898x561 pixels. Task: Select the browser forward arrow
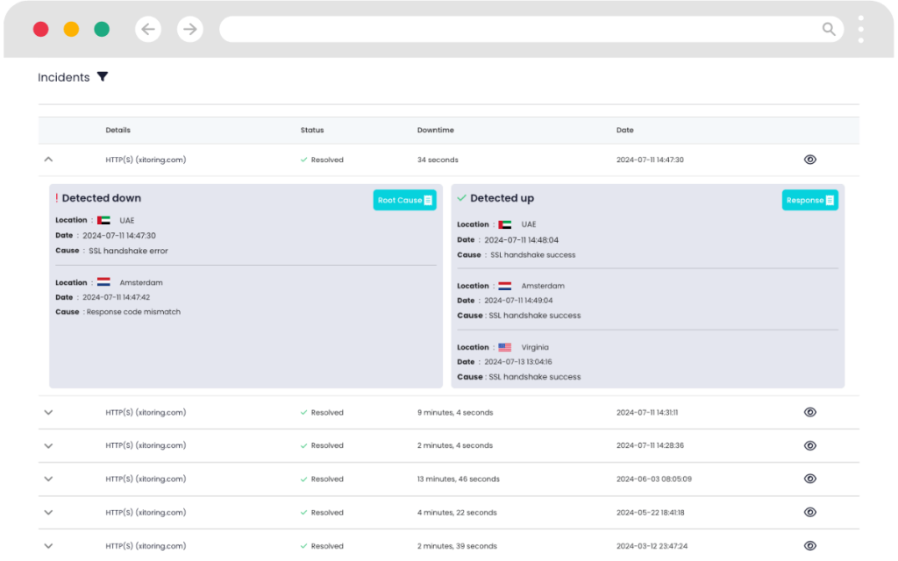190,29
